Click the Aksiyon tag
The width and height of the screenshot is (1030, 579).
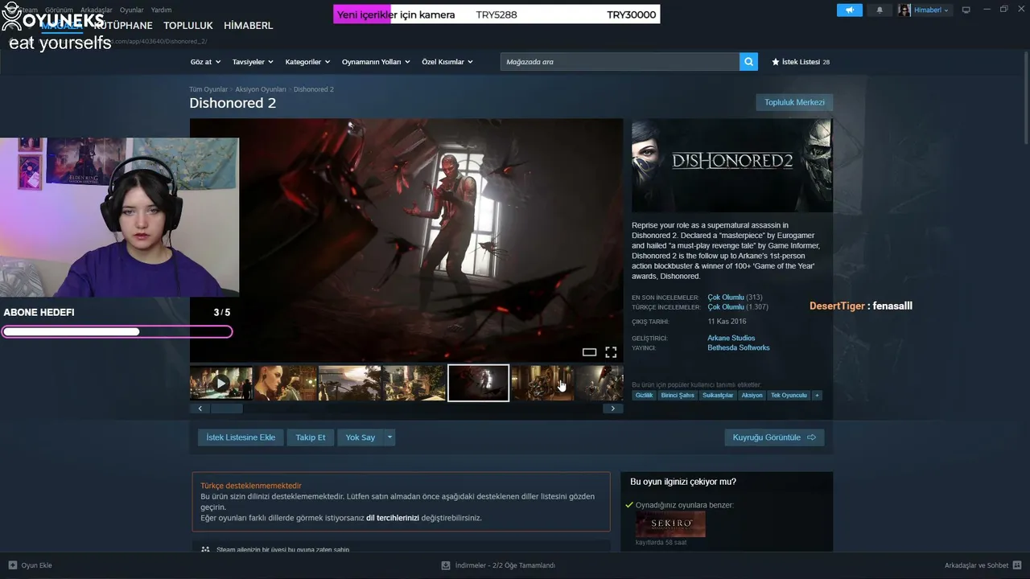pos(752,396)
